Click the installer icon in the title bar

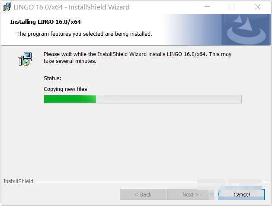[7, 7]
